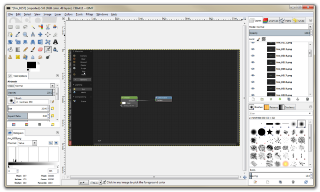Hide the frm_0217.png layer
Screen dimensions: 320x192
coord(253,75)
